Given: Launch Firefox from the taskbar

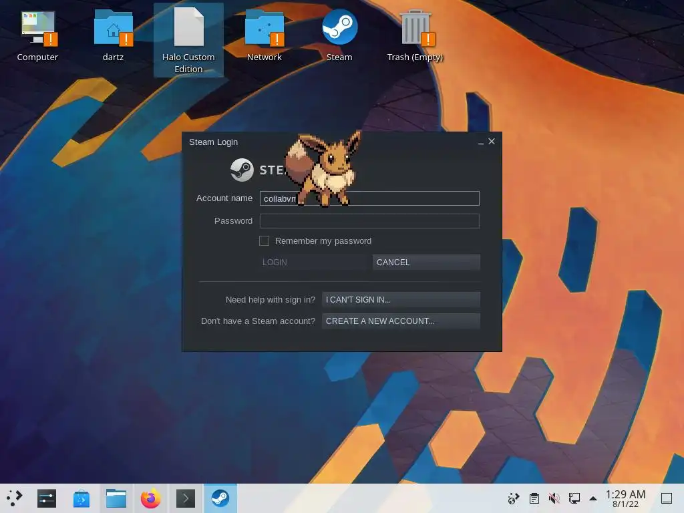Looking at the screenshot, I should tap(150, 498).
